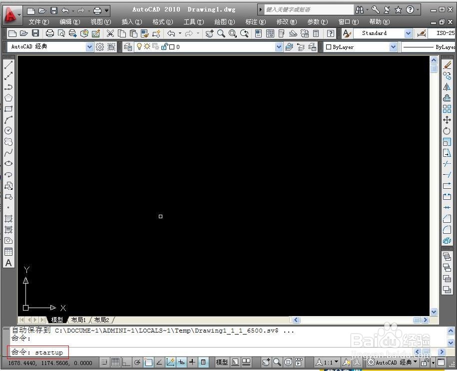Click the QuickCalc calculator icon
The width and height of the screenshot is (457, 371).
click(x=316, y=33)
